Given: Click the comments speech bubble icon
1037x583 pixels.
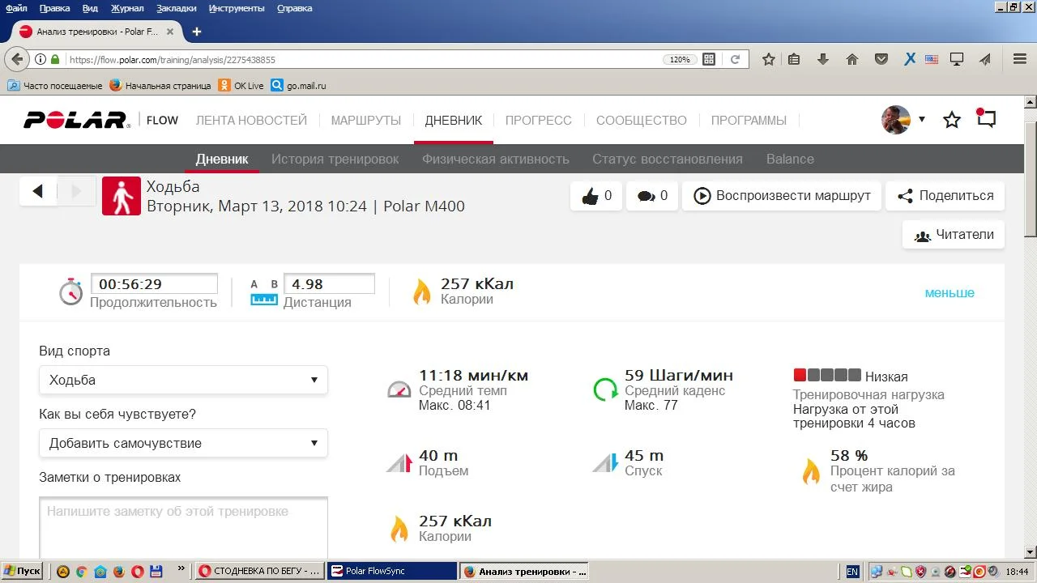Looking at the screenshot, I should (x=646, y=196).
